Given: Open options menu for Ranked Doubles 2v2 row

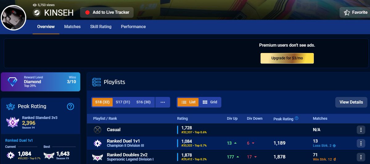Looking at the screenshot, I should point(361,157).
